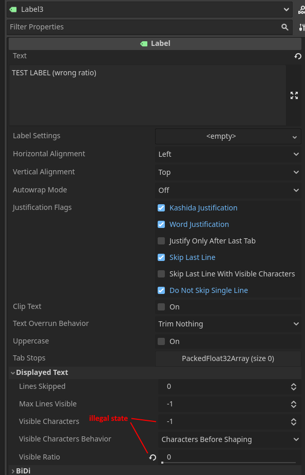Enable Justify Only After Last Tab
Screen dimensions: 305x475
point(161,241)
